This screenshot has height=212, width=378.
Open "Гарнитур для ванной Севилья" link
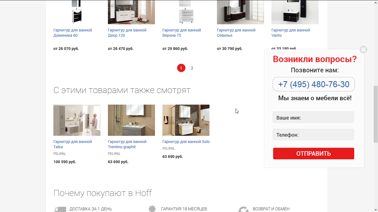pos(236,33)
